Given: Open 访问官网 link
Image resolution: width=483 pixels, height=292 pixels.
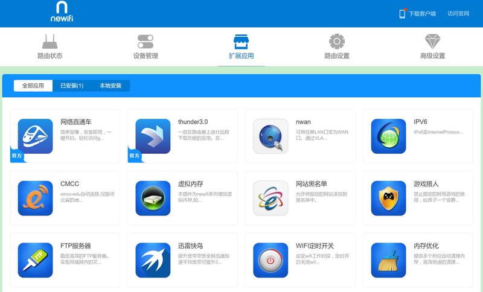Looking at the screenshot, I should 458,13.
